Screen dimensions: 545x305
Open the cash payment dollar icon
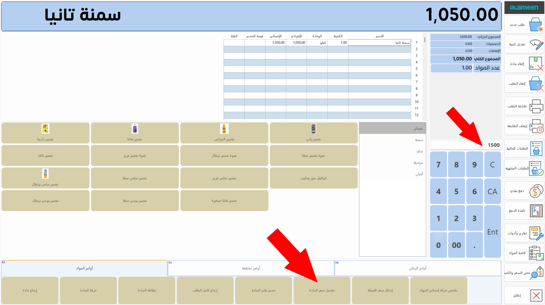(x=536, y=191)
